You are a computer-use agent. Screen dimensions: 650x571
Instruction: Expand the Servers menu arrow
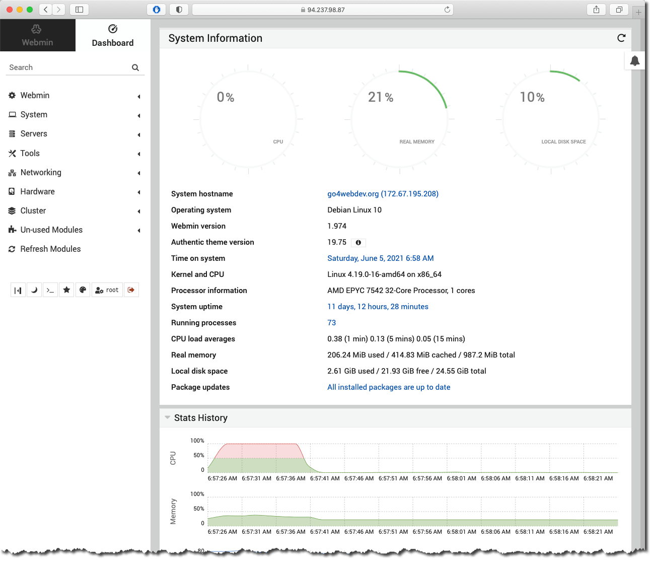pyautogui.click(x=139, y=134)
